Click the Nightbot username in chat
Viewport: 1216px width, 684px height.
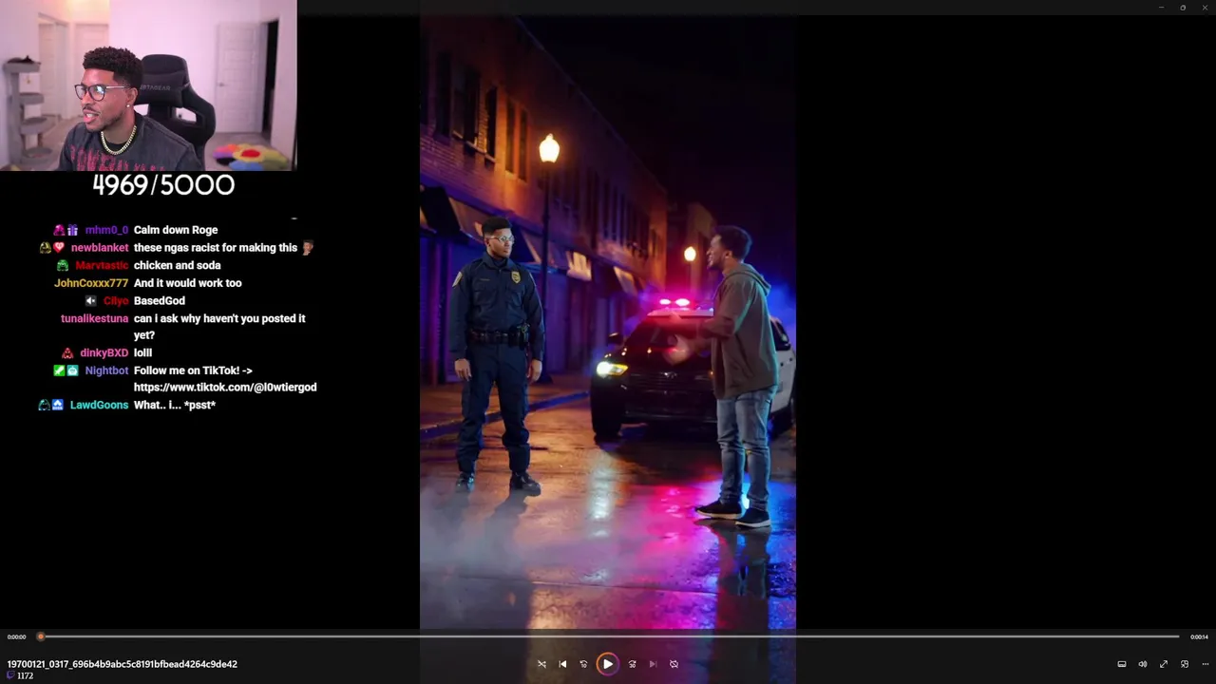(106, 370)
